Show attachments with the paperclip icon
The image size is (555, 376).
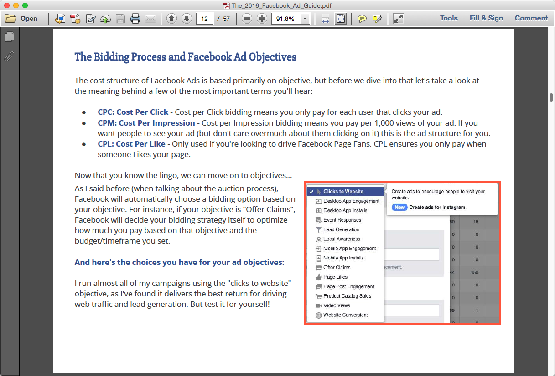pos(9,56)
